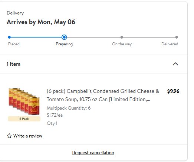
Task: Open the Write a review link
Action: click(28, 136)
